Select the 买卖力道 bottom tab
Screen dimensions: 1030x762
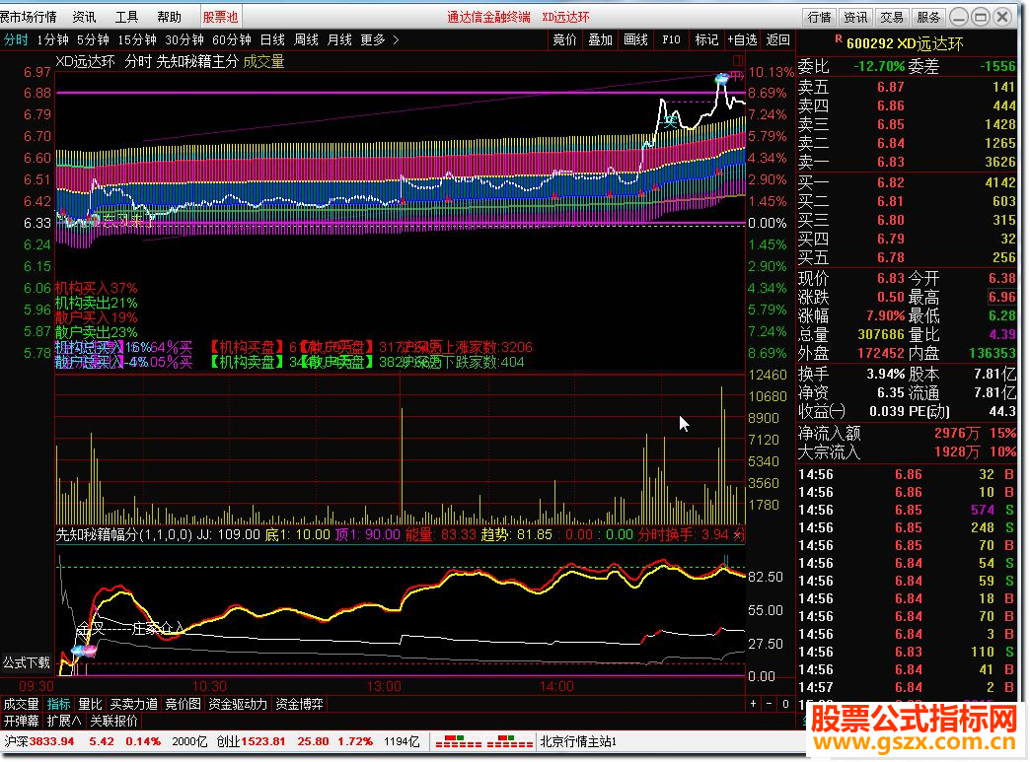pos(133,704)
